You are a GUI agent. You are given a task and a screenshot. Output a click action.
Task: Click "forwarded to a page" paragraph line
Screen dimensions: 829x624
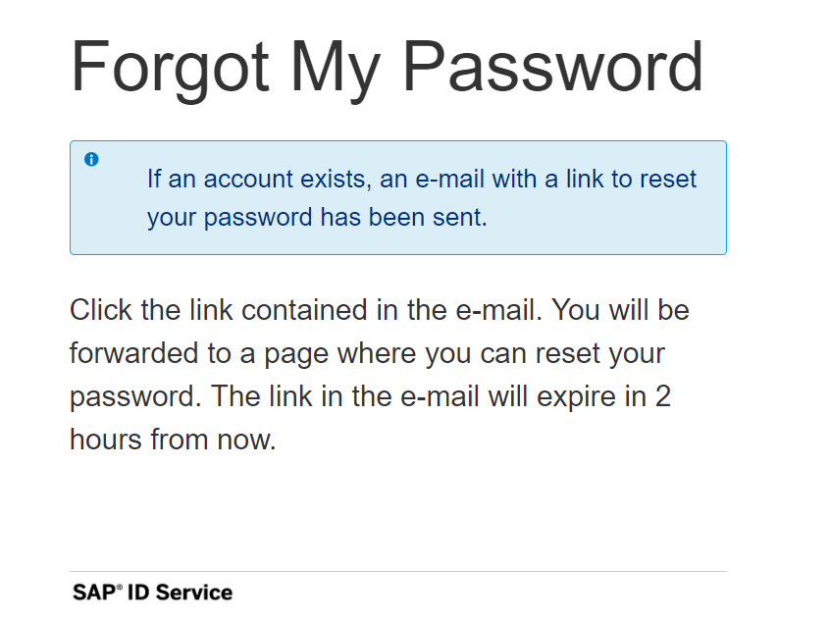[367, 353]
